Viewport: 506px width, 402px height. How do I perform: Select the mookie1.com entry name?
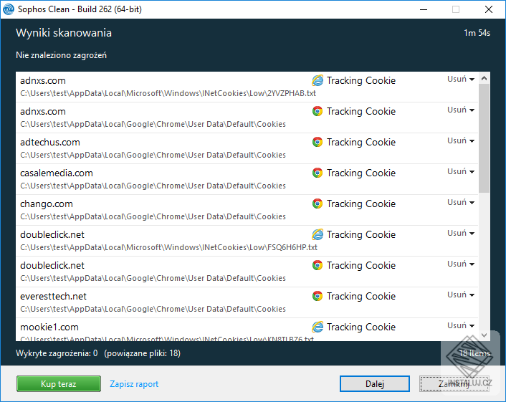pos(49,327)
